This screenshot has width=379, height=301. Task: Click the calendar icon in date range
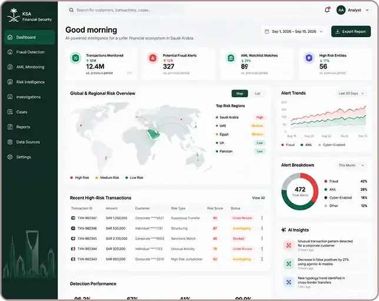pos(267,31)
